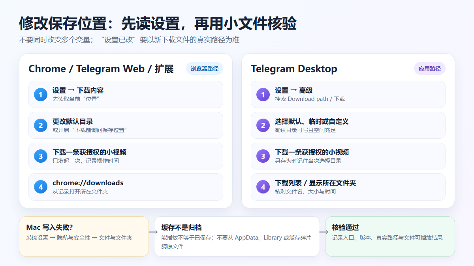474x266 pixels.
Task: Click the purple circle numbered 3 in the Telegram Desktop card
Action: pos(263,156)
